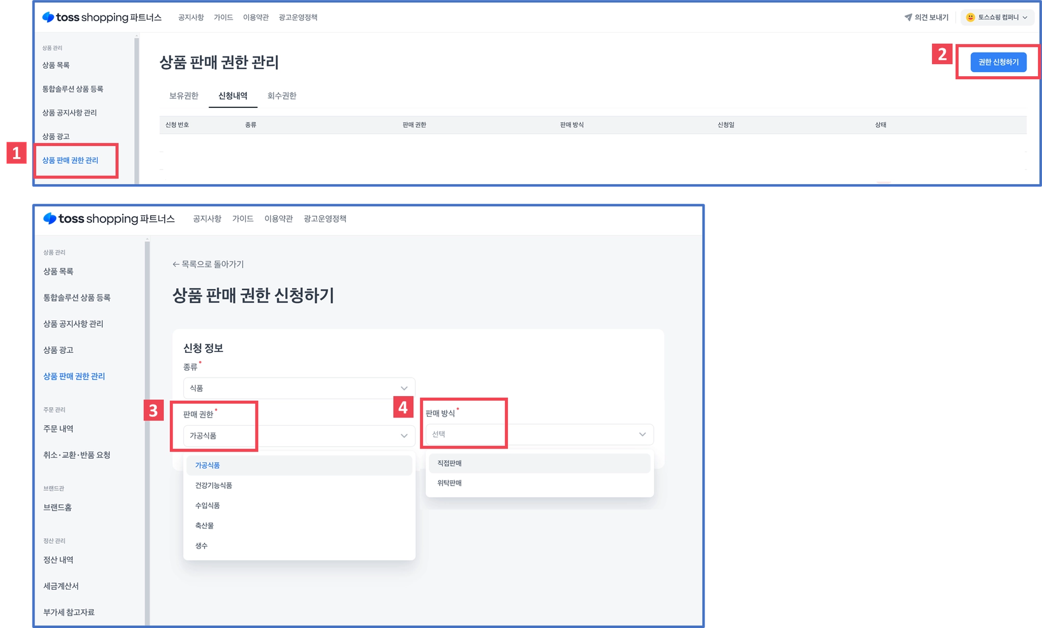Open the 판매 방식 select dropdown
The height and width of the screenshot is (628, 1042).
point(539,434)
